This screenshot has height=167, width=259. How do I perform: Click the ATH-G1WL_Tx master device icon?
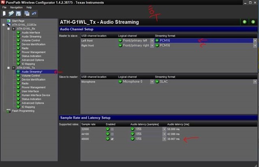tap(14, 68)
